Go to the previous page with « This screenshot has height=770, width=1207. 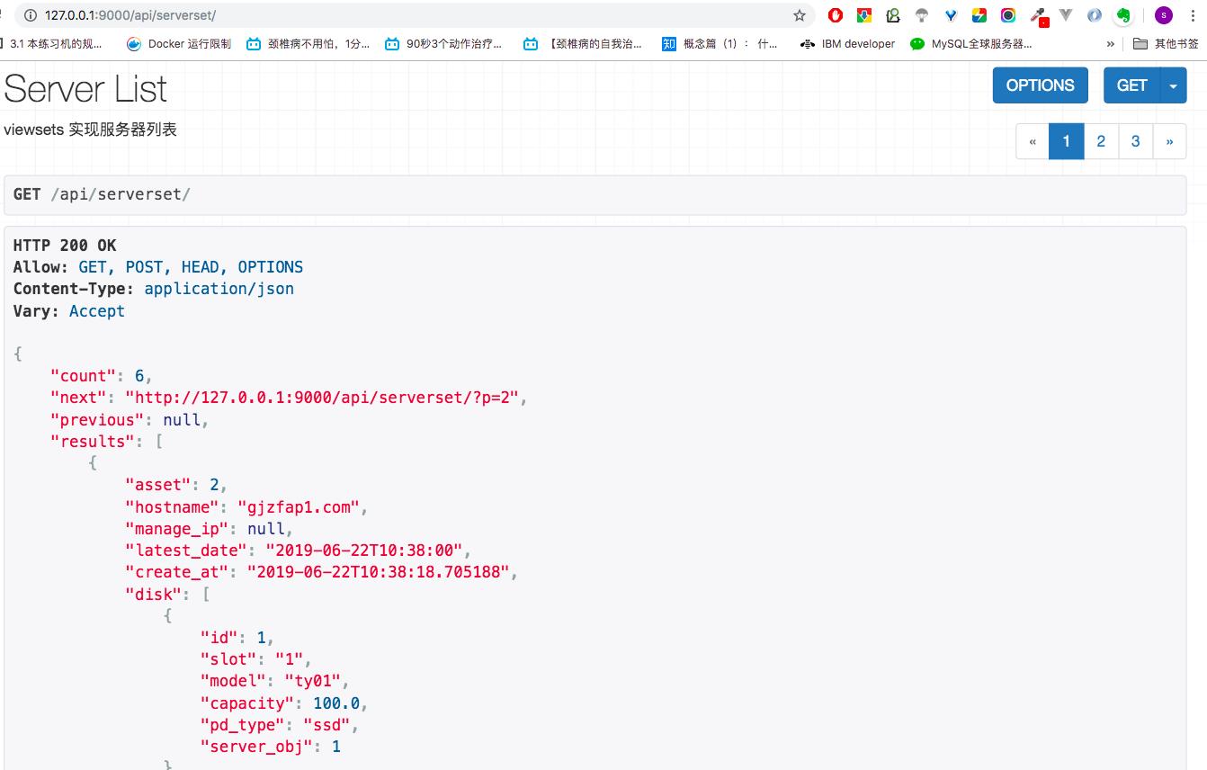(1033, 141)
